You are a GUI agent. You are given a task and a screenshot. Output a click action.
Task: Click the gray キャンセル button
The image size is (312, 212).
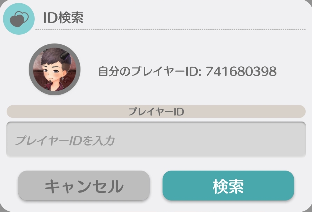coord(84,185)
